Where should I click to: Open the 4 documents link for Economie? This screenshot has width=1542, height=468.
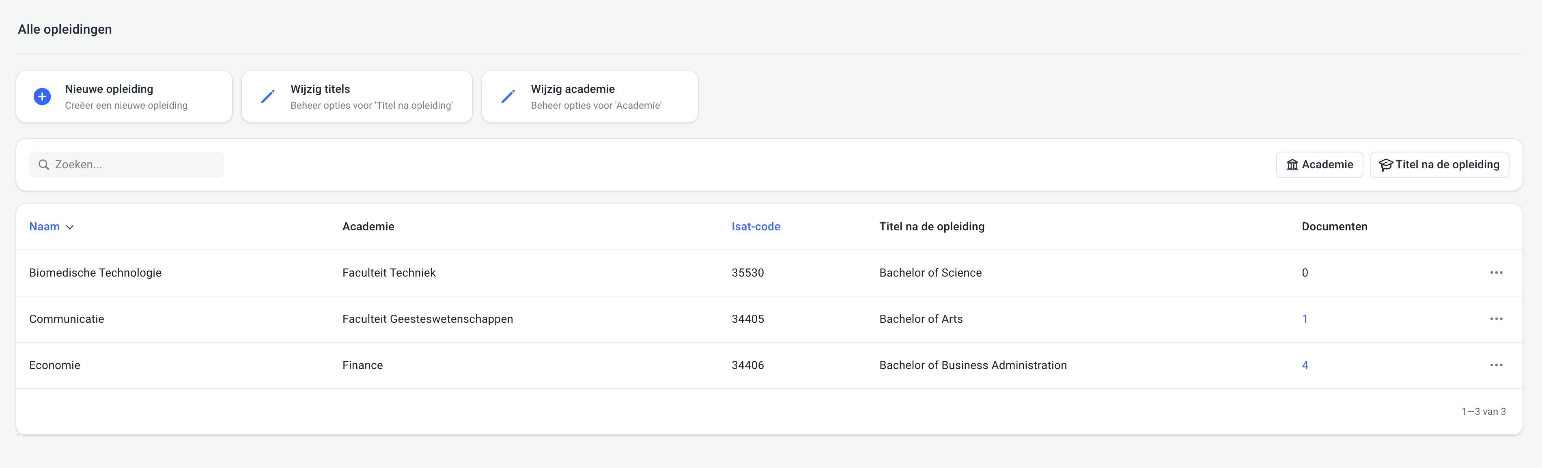click(x=1304, y=365)
